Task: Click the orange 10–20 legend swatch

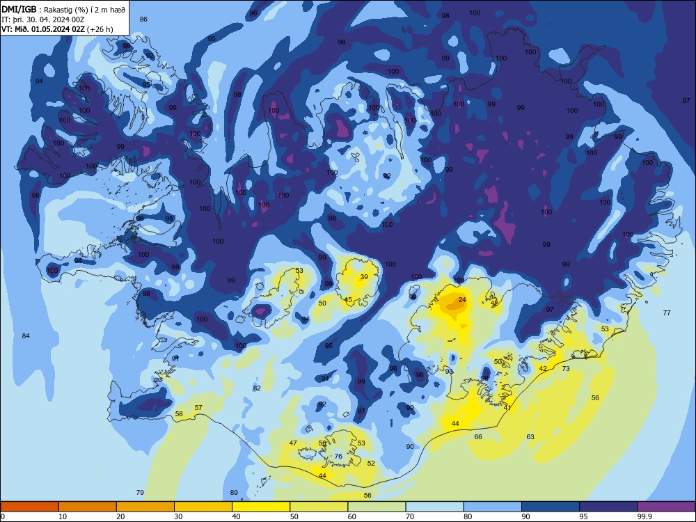Action: click(88, 507)
